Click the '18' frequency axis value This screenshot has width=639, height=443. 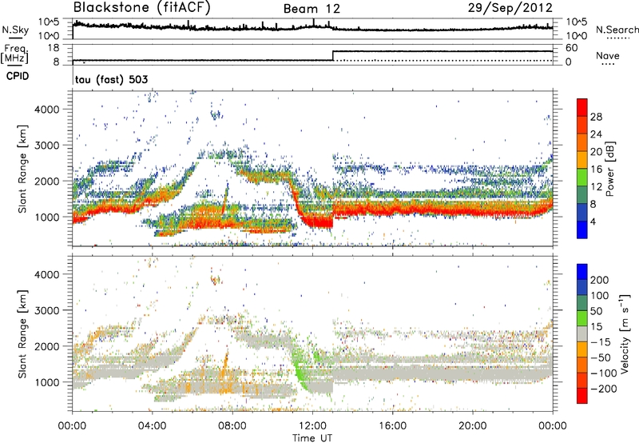pos(53,48)
